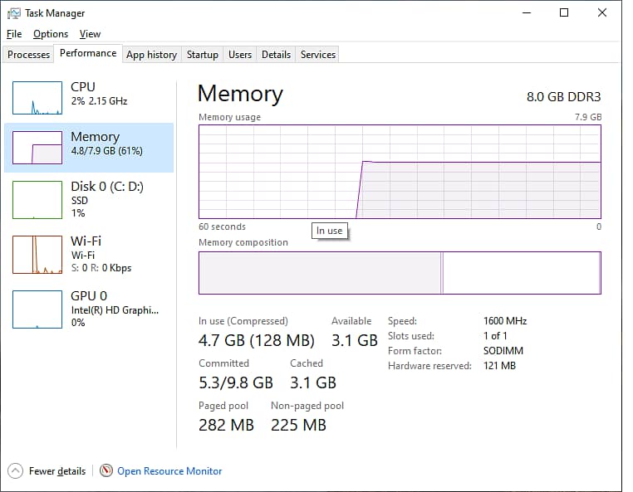Select the Memory mini graph thumbnail
This screenshot has width=633, height=492.
point(37,148)
